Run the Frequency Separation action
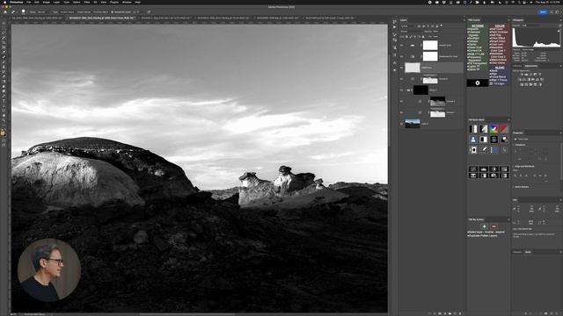Image resolution: width=563 pixels, height=316 pixels. [475, 59]
